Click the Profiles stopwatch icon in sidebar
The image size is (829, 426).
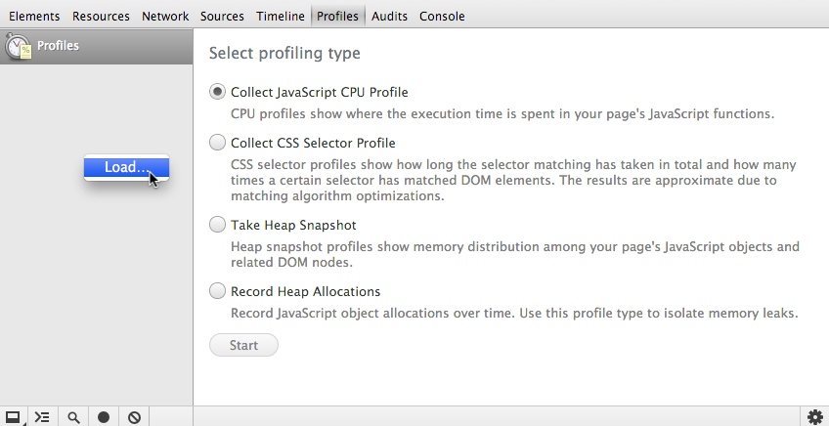coord(19,46)
